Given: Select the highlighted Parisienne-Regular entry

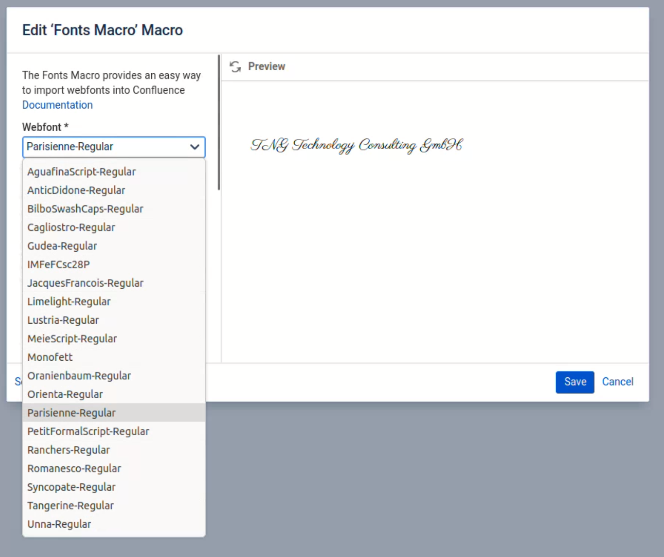Looking at the screenshot, I should pos(71,413).
